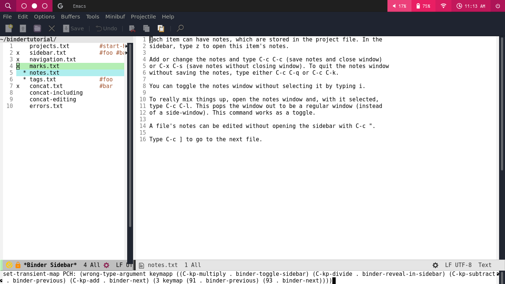
Task: Click the X discard buffer icon
Action: (52, 28)
